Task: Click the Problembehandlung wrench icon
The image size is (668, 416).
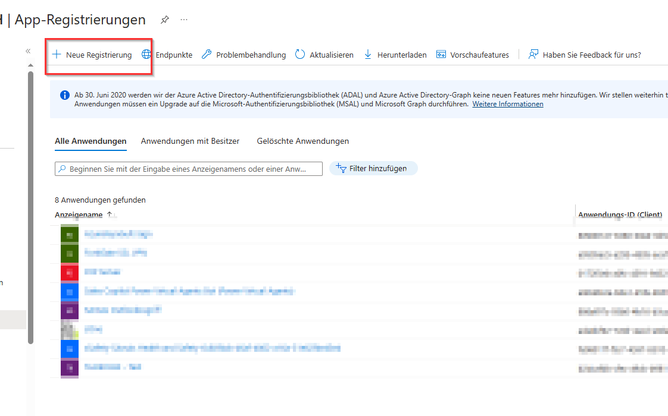Action: tap(207, 55)
